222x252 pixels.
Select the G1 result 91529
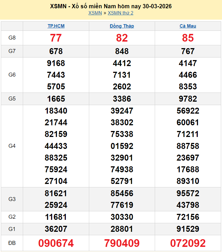[x=188, y=229]
